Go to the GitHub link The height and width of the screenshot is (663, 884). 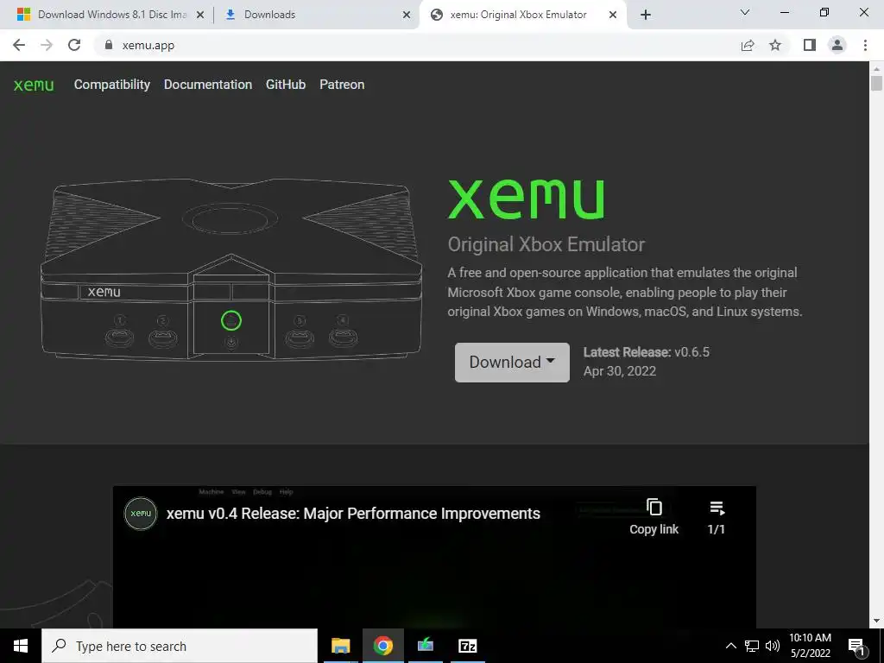pyautogui.click(x=286, y=85)
